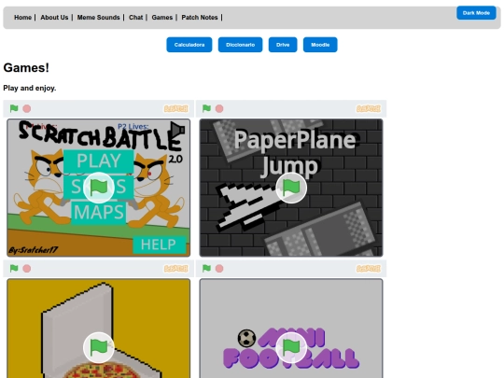
Task: Open the About Us page
Action: click(54, 18)
